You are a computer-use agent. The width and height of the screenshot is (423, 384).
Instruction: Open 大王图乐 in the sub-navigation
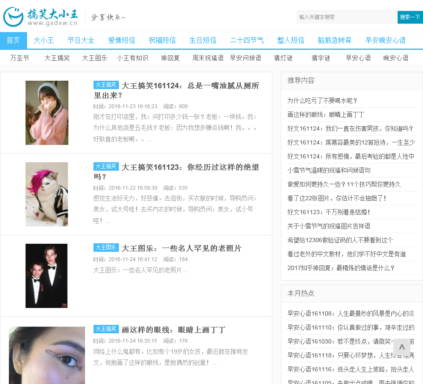95,58
